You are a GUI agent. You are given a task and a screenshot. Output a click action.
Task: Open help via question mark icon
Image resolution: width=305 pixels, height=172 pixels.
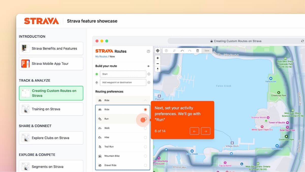click(148, 51)
